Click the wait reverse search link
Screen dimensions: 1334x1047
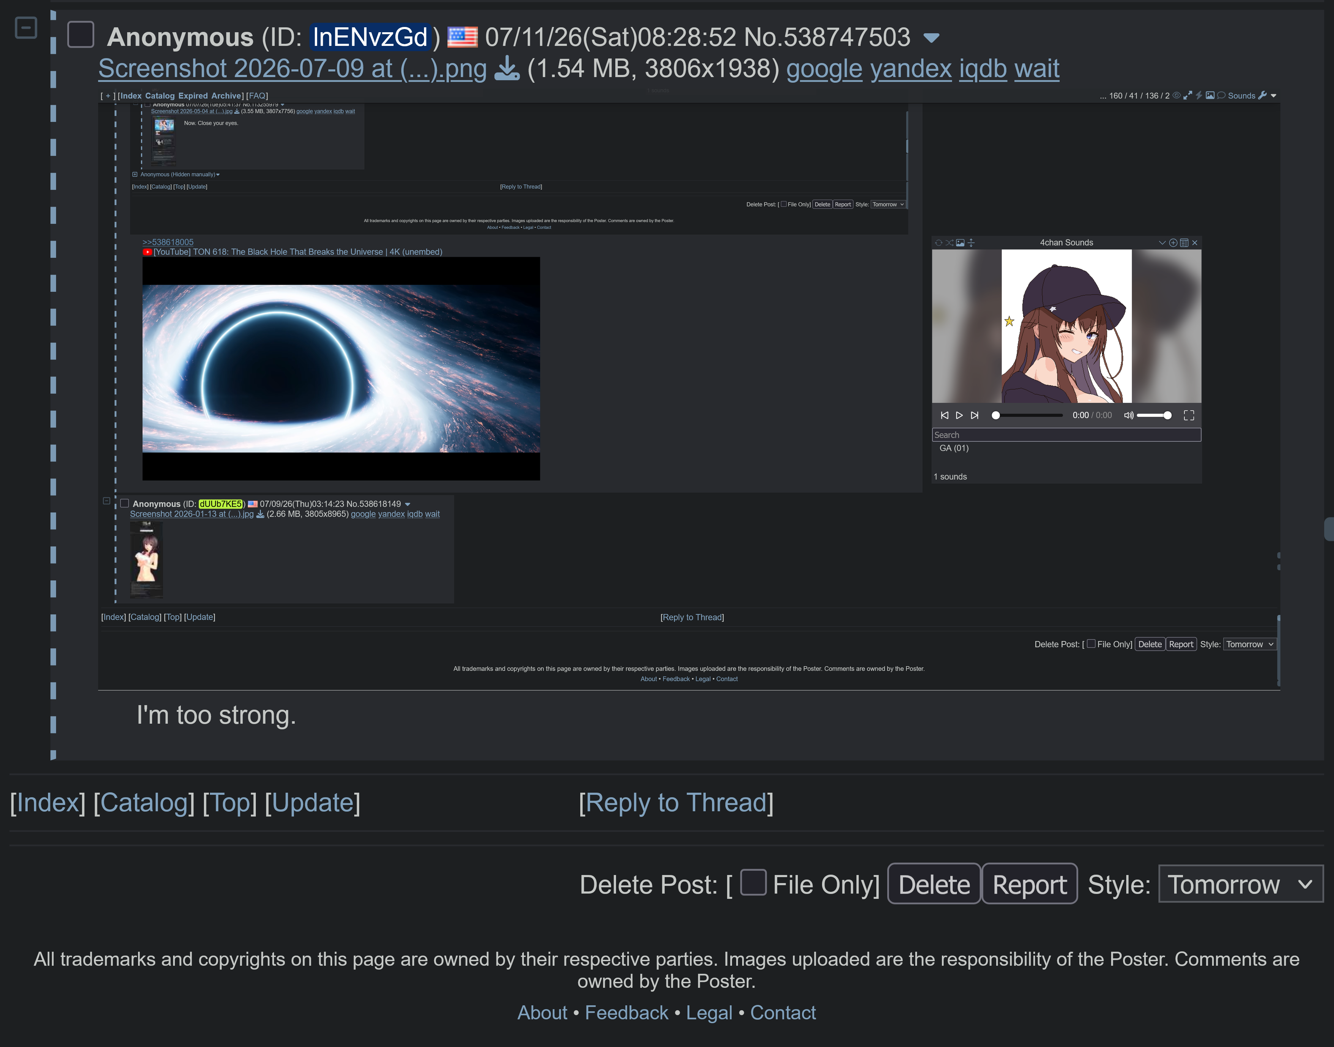click(1037, 69)
